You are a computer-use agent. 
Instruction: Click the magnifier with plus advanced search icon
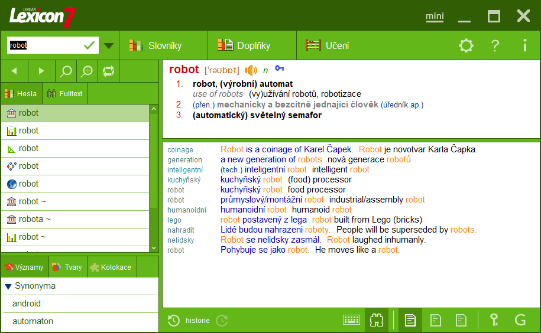pyautogui.click(x=87, y=71)
